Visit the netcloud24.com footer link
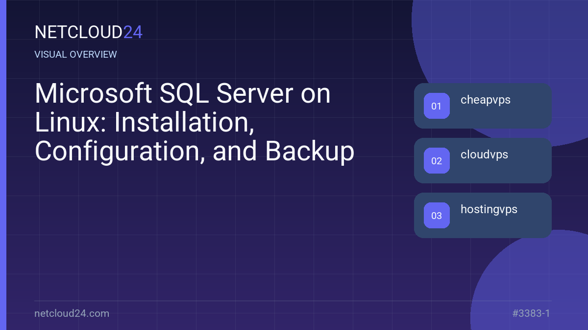588x330 pixels. [72, 313]
